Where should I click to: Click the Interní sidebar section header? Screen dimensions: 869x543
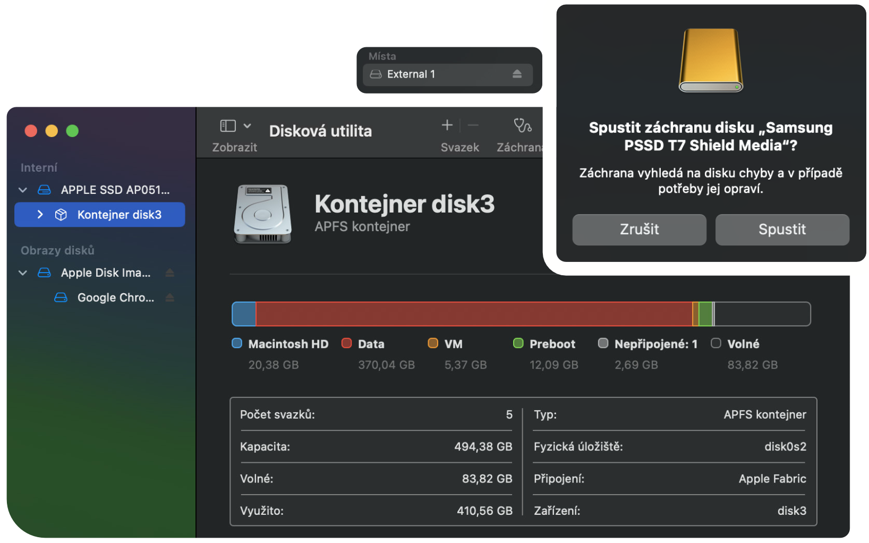pos(39,168)
